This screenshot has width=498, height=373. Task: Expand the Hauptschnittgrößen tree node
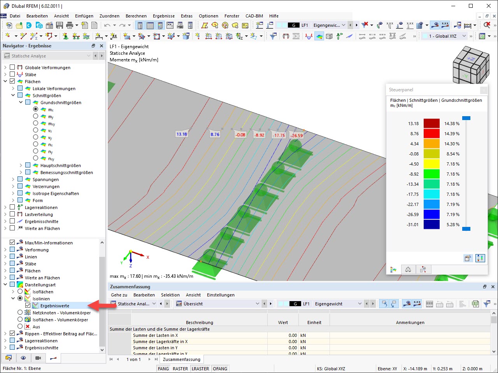[x=21, y=166]
